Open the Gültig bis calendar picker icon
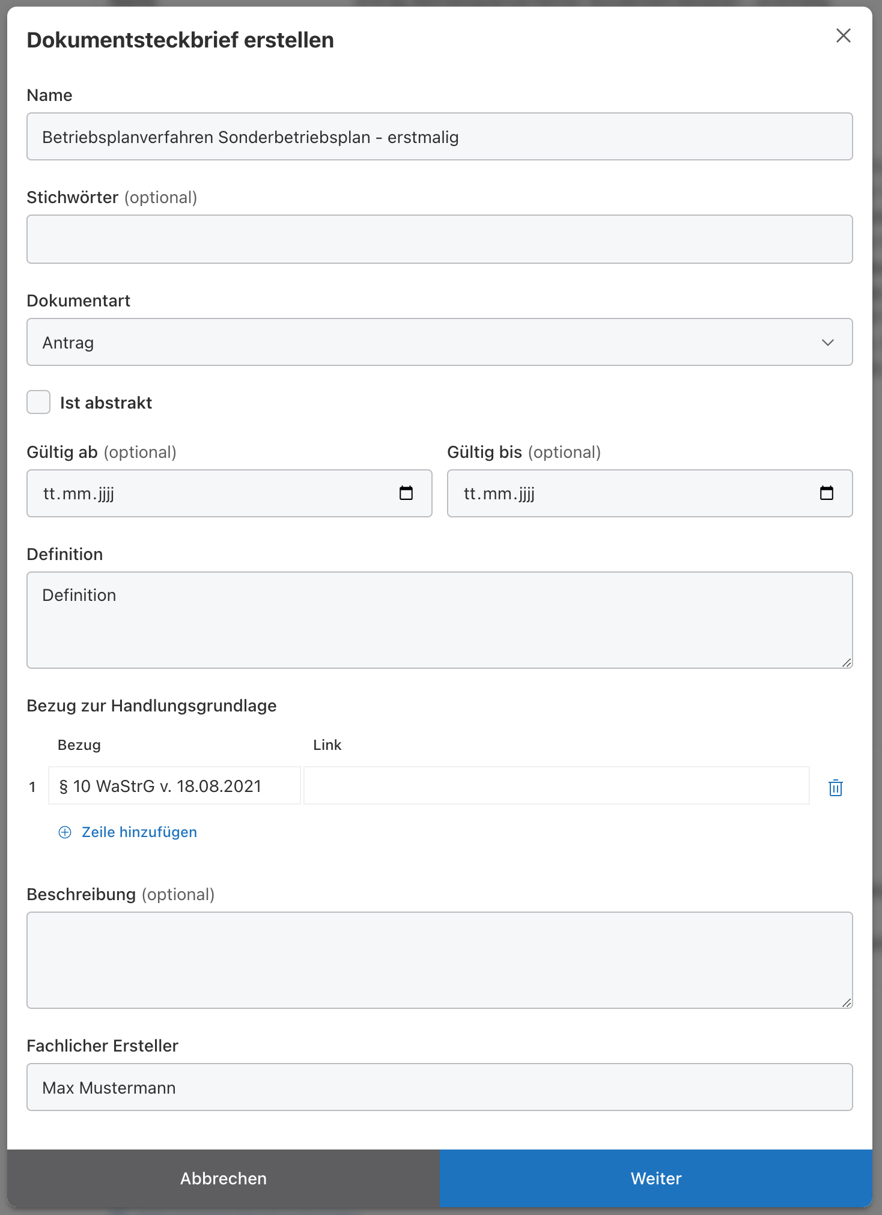The image size is (882, 1215). point(826,493)
